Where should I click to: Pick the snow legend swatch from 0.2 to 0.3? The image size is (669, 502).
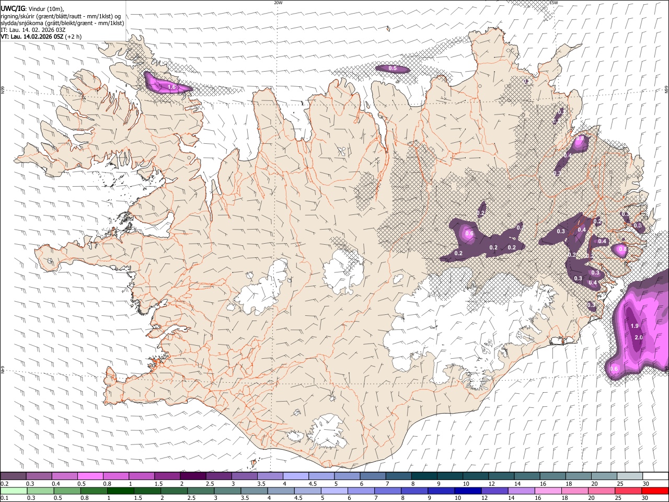14,476
